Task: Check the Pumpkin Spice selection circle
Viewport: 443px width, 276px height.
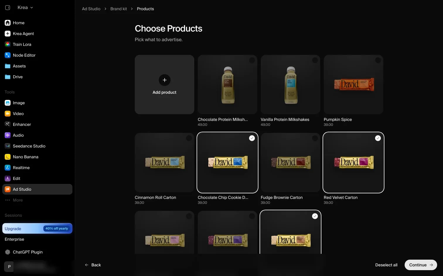Action: [x=378, y=60]
